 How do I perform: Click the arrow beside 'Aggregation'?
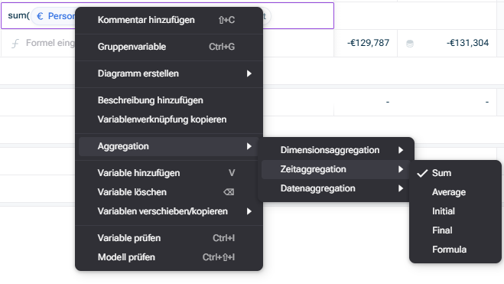pyautogui.click(x=249, y=146)
